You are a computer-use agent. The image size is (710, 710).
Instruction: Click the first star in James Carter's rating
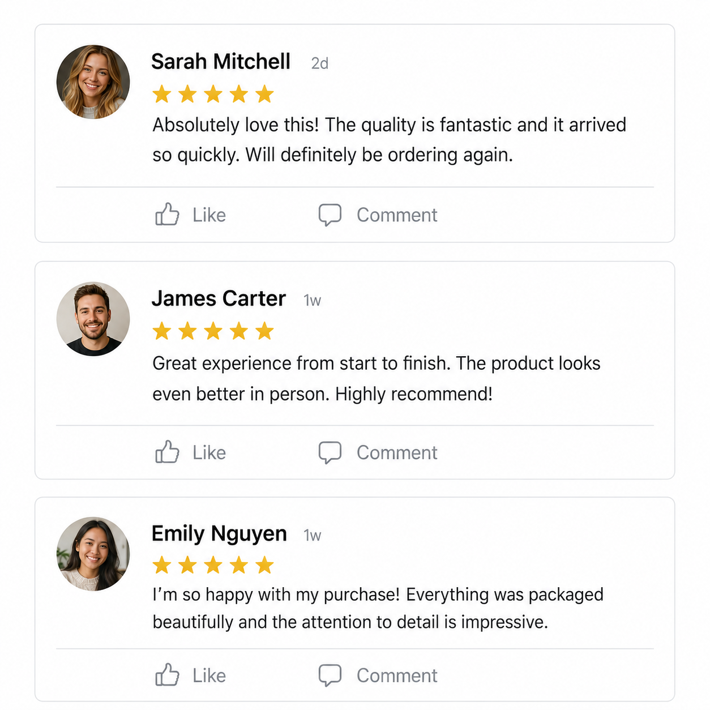click(x=162, y=331)
